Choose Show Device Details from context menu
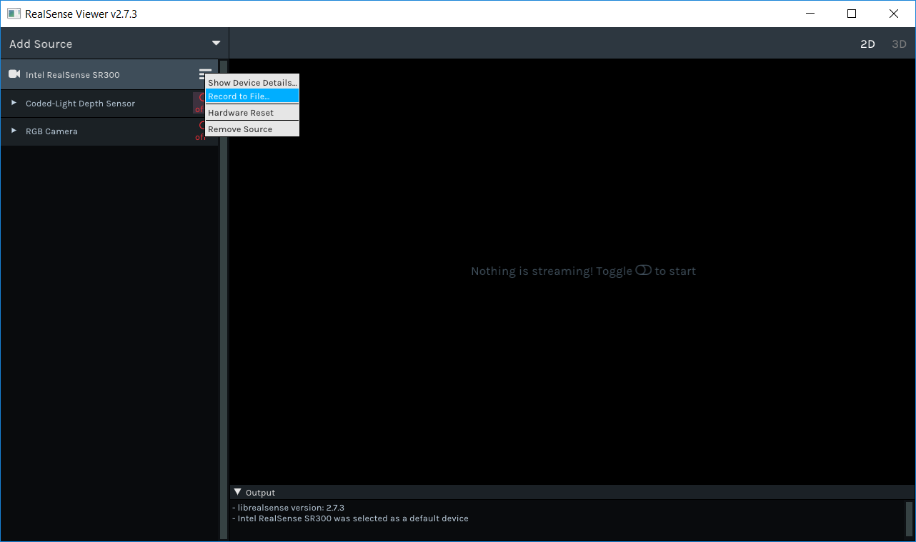Screen dimensions: 916x542 [x=252, y=83]
